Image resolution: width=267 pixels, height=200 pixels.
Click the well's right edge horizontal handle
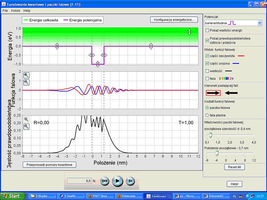click(104, 55)
